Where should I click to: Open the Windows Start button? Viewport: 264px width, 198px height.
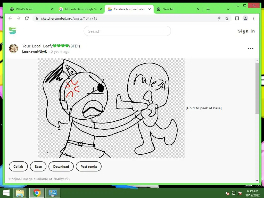tap(6, 193)
